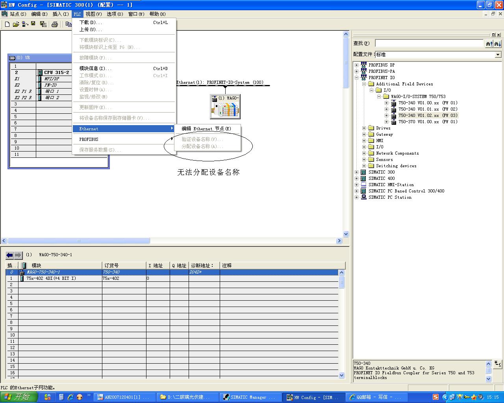Select 编辑 Ethernet 节点 submenu entry
Viewport: 504px width, 403px height.
tap(206, 129)
